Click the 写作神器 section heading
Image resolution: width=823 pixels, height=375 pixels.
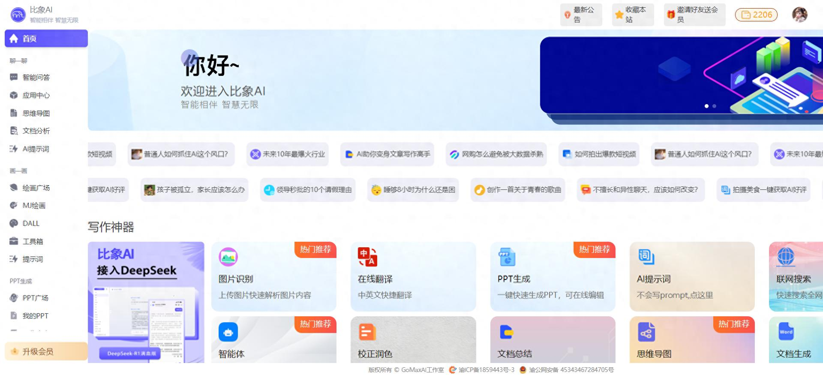coord(111,227)
